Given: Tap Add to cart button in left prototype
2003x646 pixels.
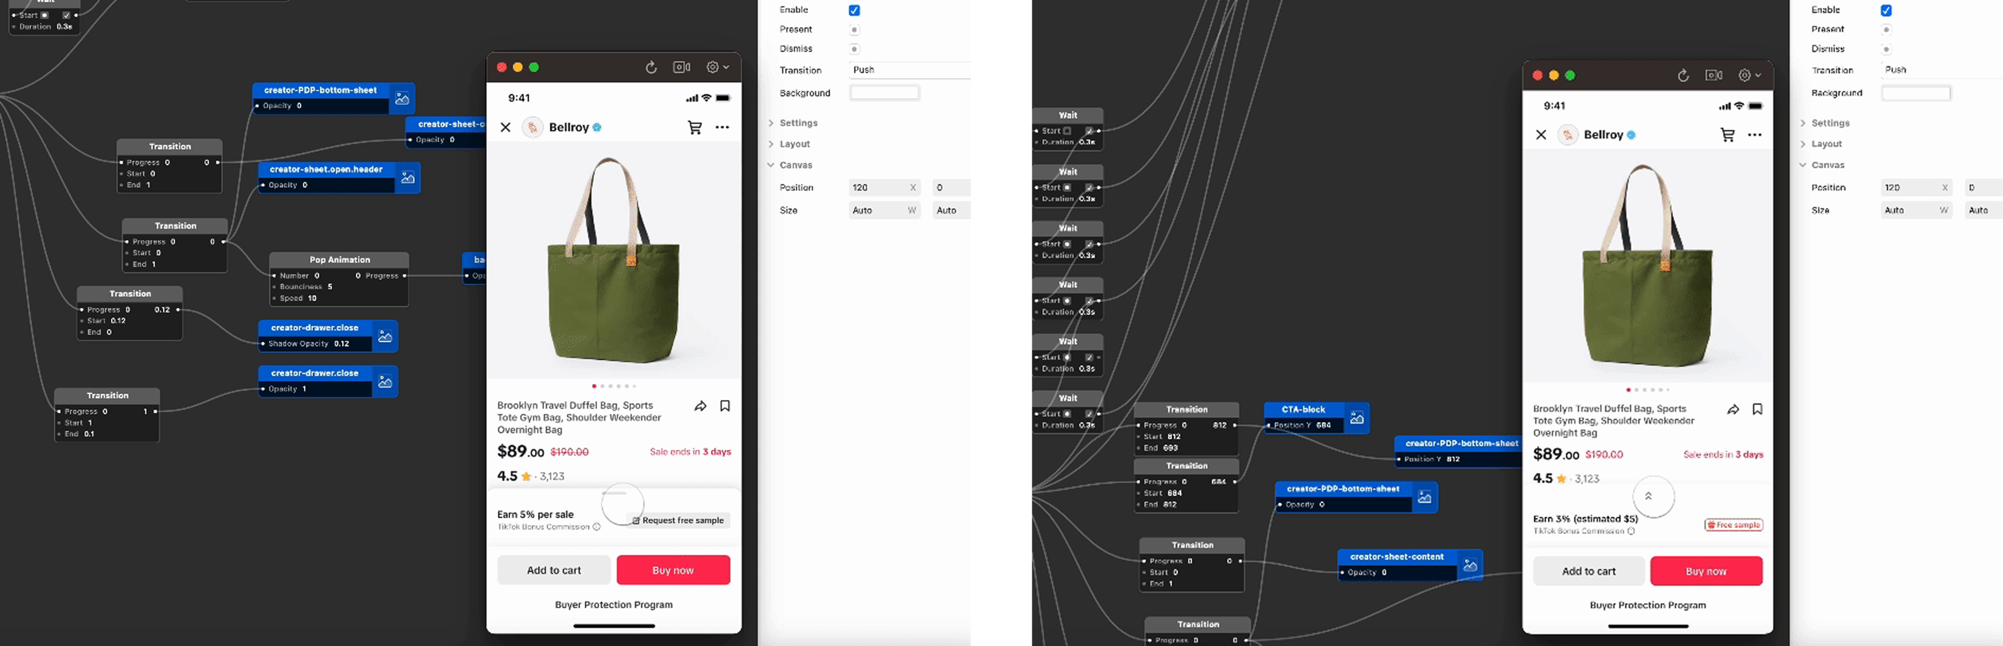Looking at the screenshot, I should [554, 570].
